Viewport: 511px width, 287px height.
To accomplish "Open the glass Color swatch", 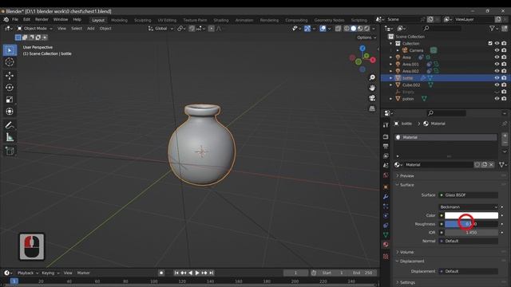I will point(471,215).
